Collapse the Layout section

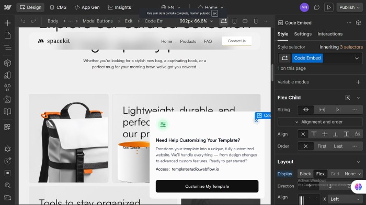pos(358,162)
